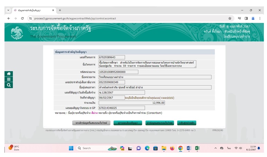
Task: Launch Excel from the taskbar
Action: coord(197,148)
